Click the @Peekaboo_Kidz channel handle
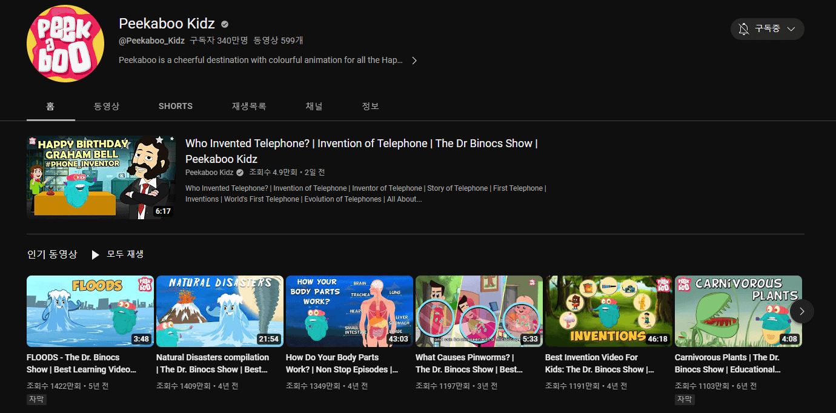Image resolution: width=836 pixels, height=413 pixels. [151, 41]
